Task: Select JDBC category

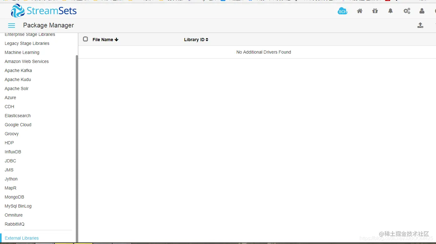Action: click(x=10, y=161)
